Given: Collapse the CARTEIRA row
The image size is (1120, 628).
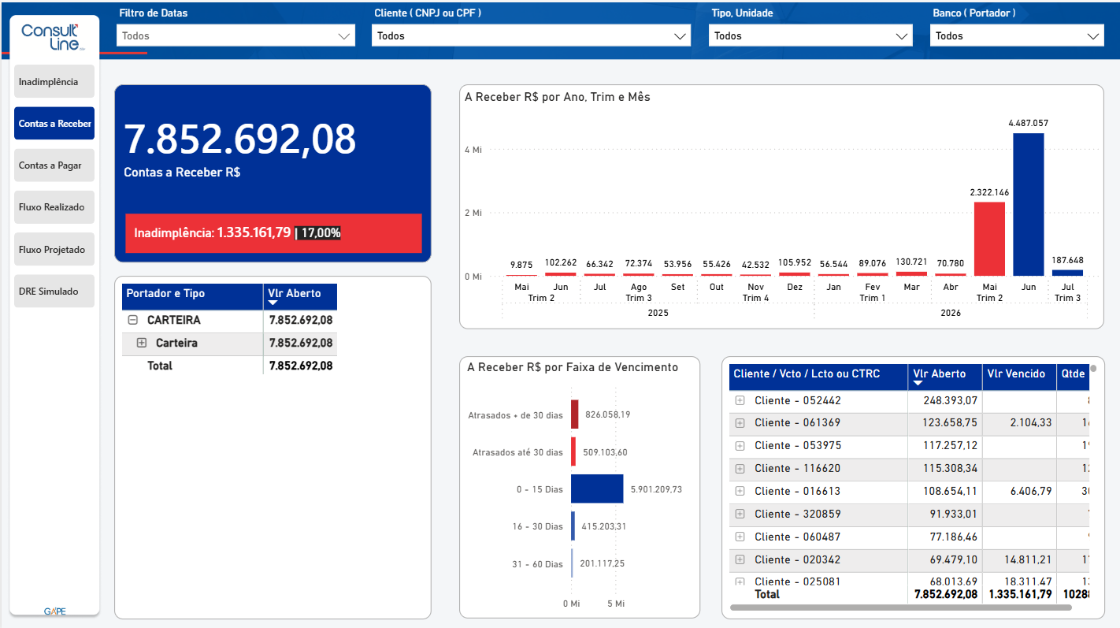Looking at the screenshot, I should [x=132, y=321].
